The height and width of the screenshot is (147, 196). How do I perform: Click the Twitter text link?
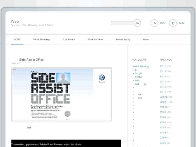pos(182,23)
